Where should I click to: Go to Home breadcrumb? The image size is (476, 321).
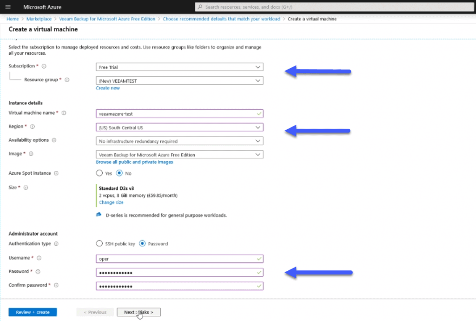(13, 19)
